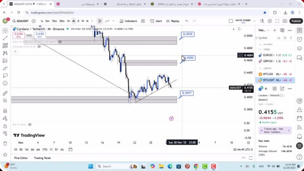The width and height of the screenshot is (304, 171).
Task: Open chart settings gear icon
Action: pyautogui.click(x=270, y=21)
